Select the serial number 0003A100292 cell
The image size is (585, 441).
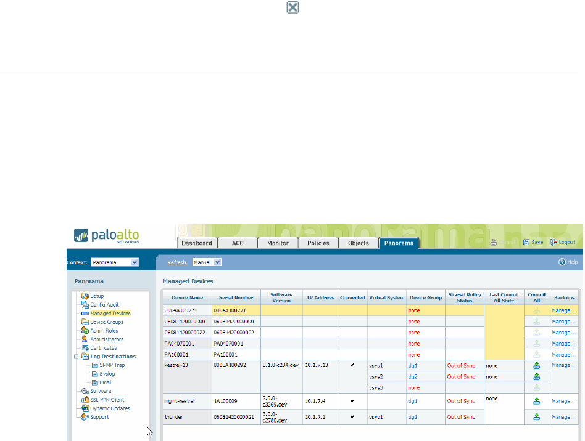[x=236, y=376]
